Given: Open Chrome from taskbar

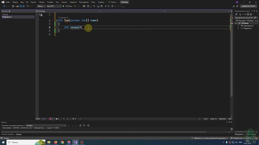Looking at the screenshot, I should 62,142.
